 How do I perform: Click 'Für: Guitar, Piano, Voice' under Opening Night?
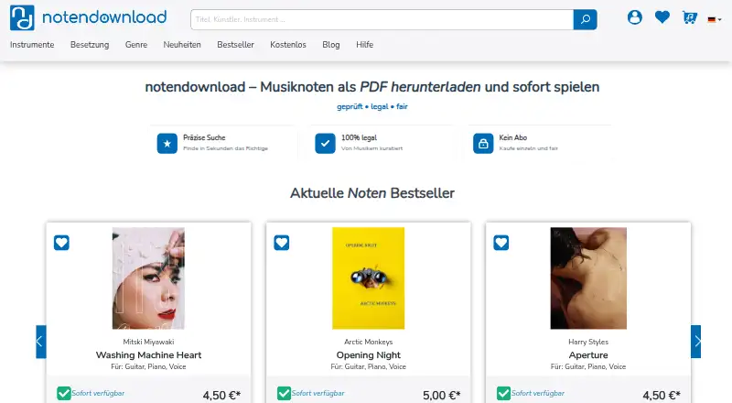pyautogui.click(x=369, y=366)
